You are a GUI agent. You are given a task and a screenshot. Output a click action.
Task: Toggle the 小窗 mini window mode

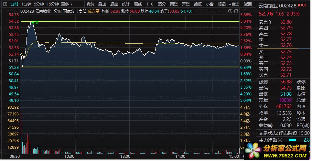point(209,4)
